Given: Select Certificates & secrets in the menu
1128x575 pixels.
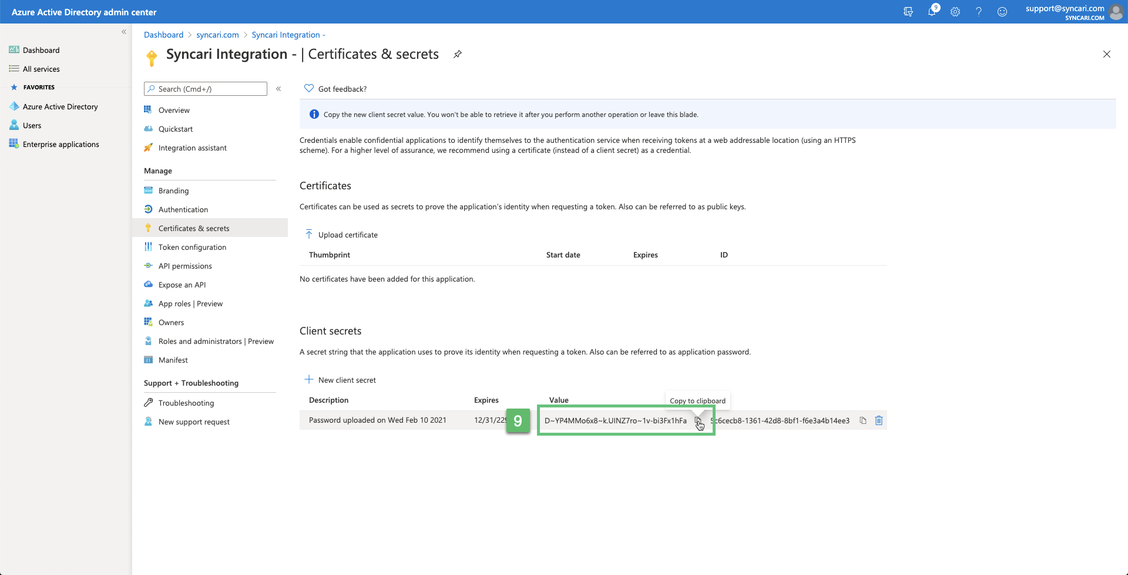Looking at the screenshot, I should click(210, 228).
